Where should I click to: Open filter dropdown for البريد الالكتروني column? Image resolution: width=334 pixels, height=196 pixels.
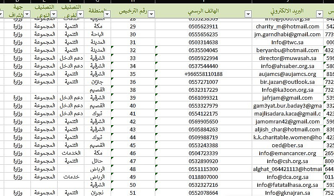click(319, 14)
